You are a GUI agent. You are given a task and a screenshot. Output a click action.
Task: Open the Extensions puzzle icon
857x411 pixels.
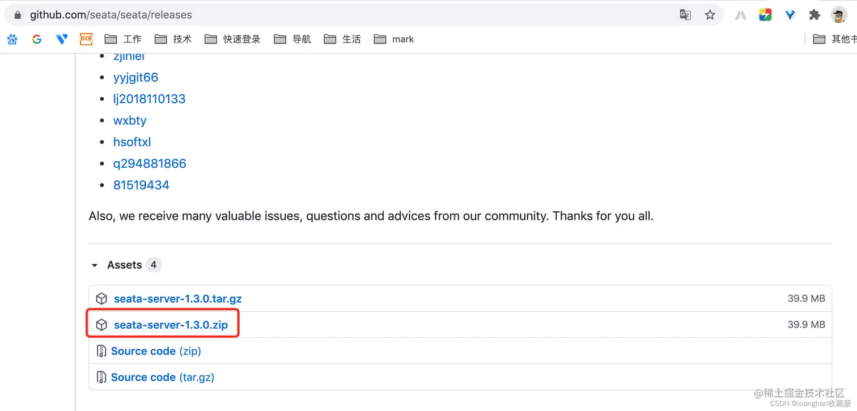pyautogui.click(x=814, y=15)
